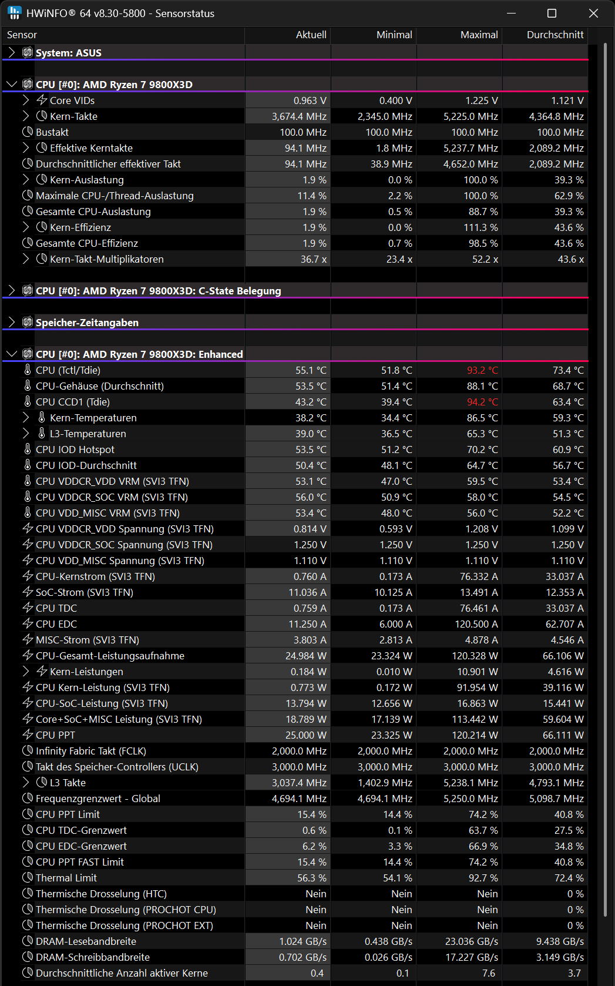
Task: Click the chip icon of C-State Belegung
Action: click(x=28, y=291)
